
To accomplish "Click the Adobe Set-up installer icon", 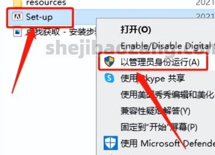I will pos(17,16).
